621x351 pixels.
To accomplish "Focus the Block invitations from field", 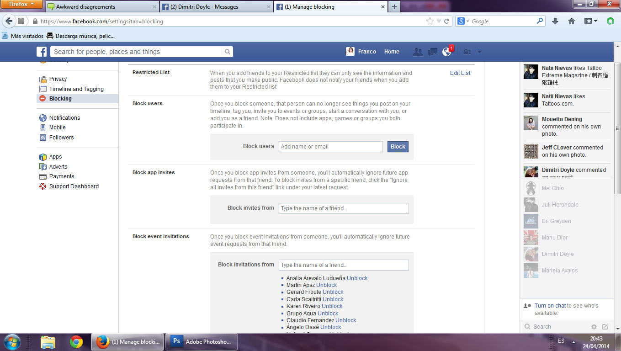I will tap(344, 265).
